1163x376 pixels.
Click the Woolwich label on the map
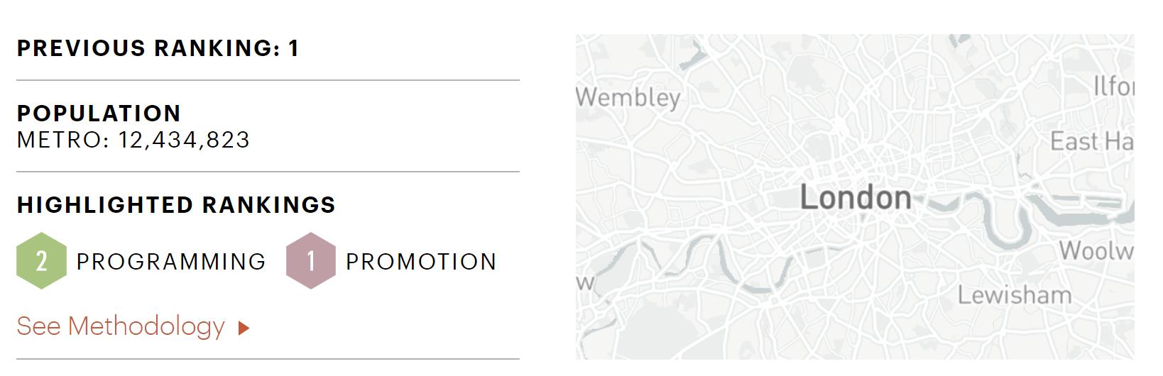[x=1096, y=250]
